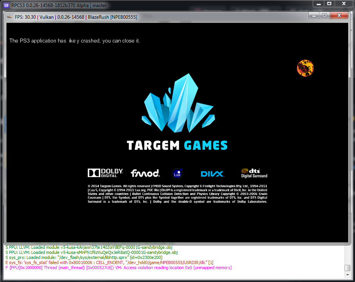Minimize the BlazeRush game window

coord(314,16)
